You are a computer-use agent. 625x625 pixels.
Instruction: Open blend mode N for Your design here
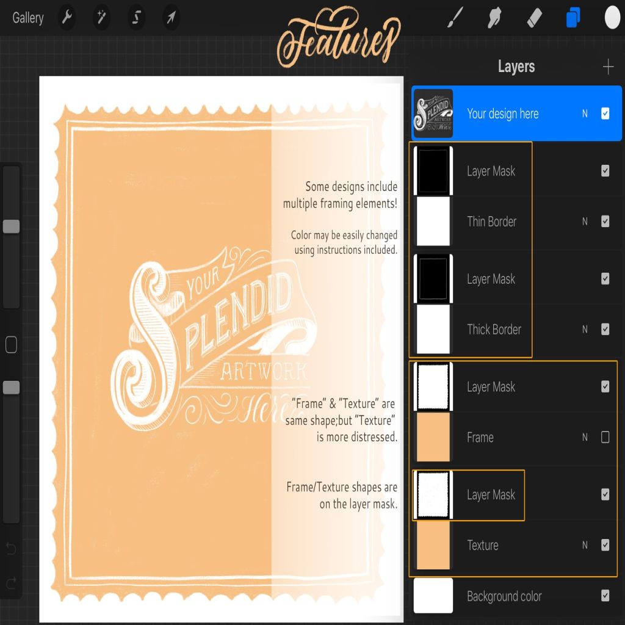click(585, 114)
